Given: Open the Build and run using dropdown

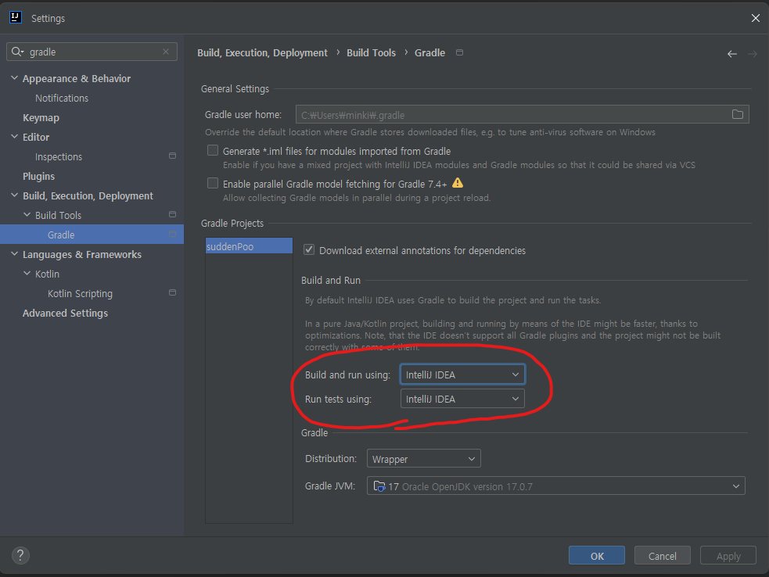Looking at the screenshot, I should (462, 374).
